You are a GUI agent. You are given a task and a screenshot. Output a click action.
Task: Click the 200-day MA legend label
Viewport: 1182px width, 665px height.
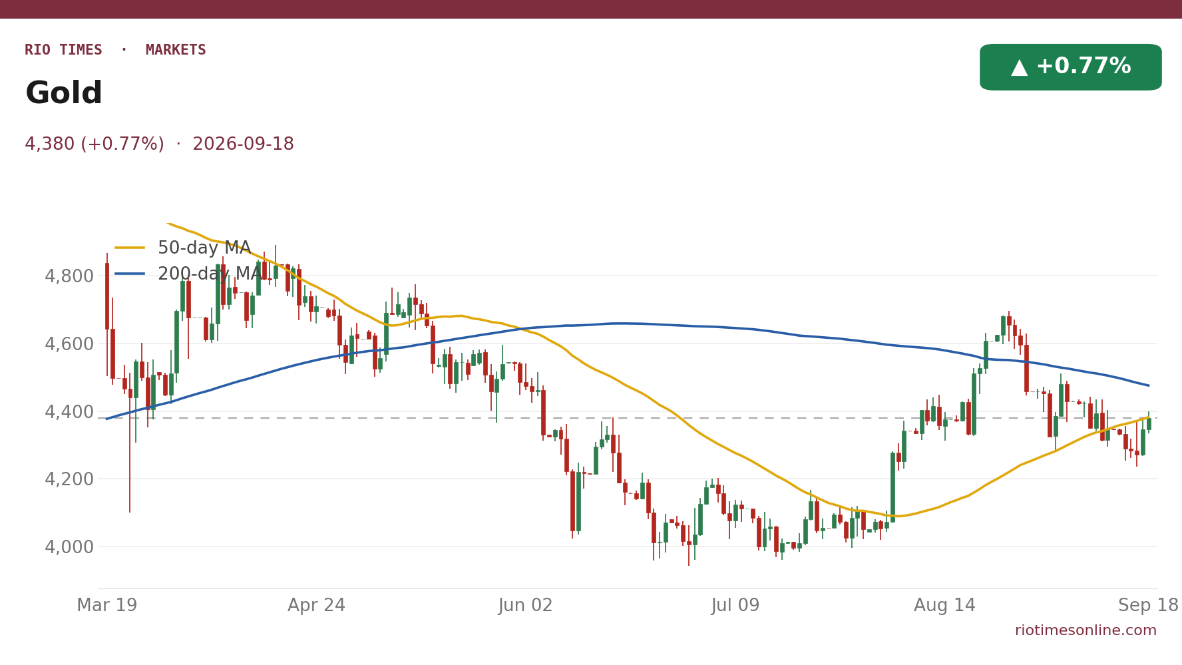click(209, 274)
